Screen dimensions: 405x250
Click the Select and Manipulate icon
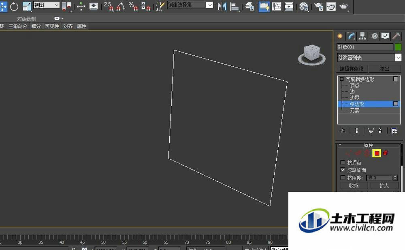click(x=81, y=6)
